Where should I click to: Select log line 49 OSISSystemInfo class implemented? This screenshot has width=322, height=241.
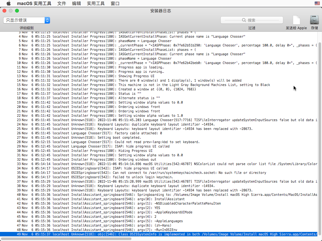(x=158, y=234)
